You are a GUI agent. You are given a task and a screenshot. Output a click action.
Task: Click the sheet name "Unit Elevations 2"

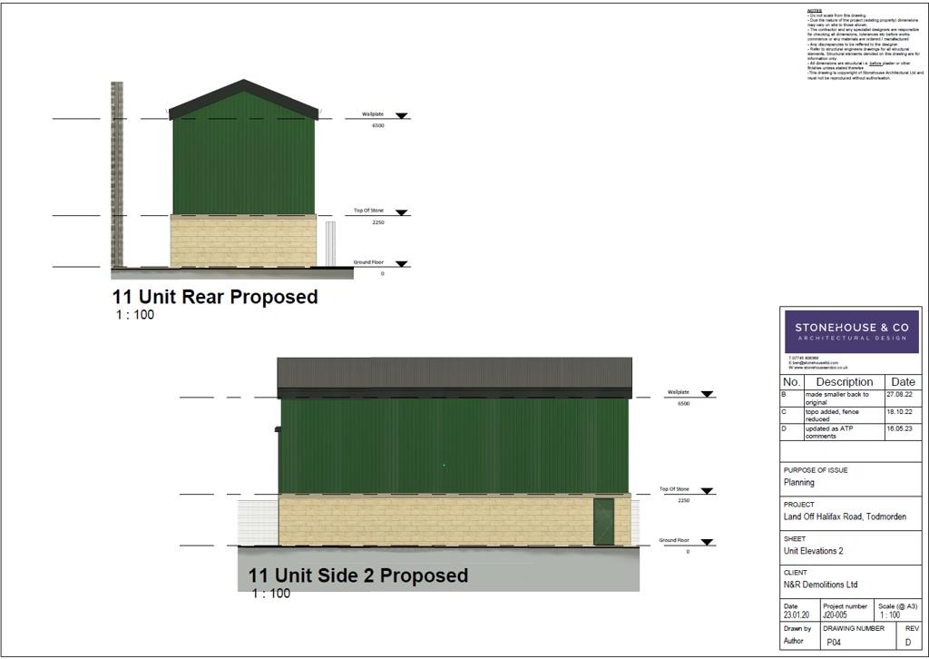tap(814, 551)
